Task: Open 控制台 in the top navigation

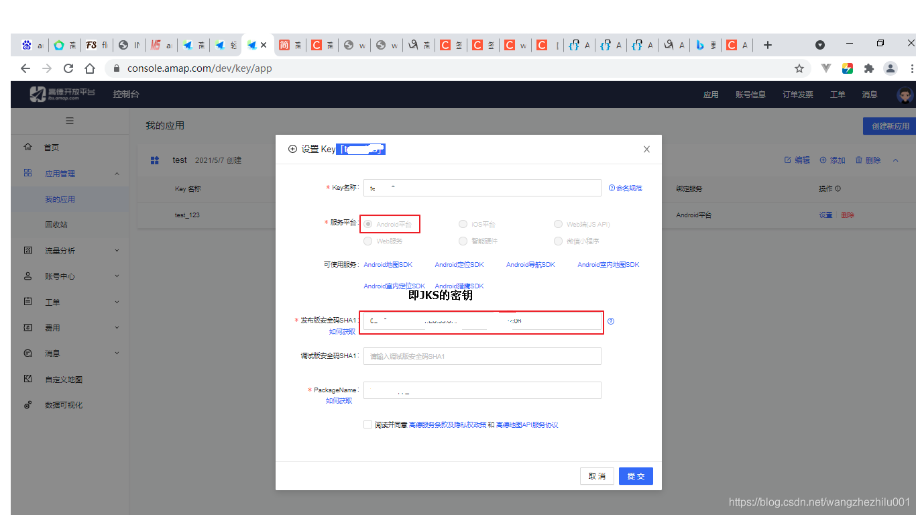Action: point(125,94)
